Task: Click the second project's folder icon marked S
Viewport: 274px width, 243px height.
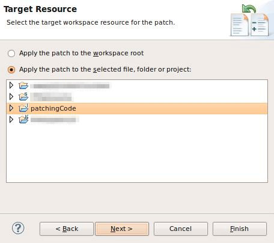Action: pos(23,97)
